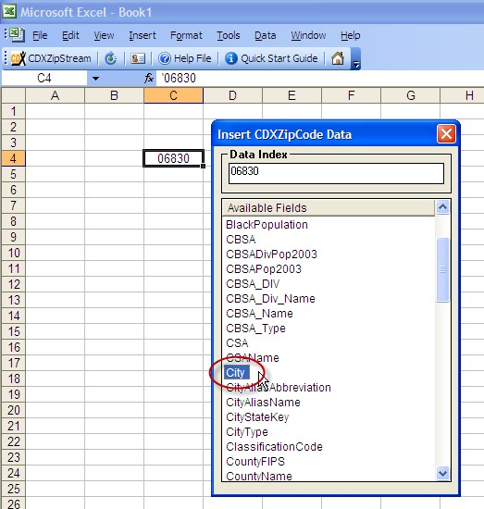Click the vertical scrollbar thumb in fields list

click(x=443, y=269)
